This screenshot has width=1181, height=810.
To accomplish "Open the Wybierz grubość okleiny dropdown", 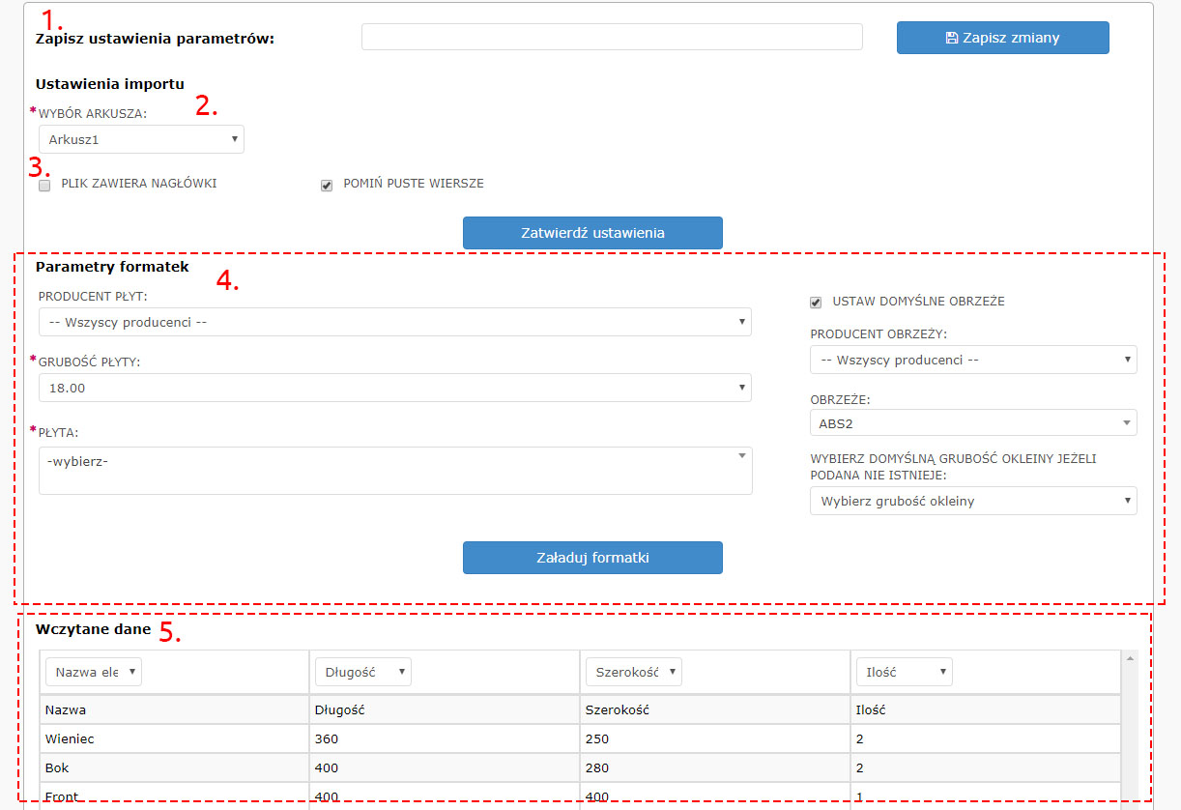I will tap(972, 501).
